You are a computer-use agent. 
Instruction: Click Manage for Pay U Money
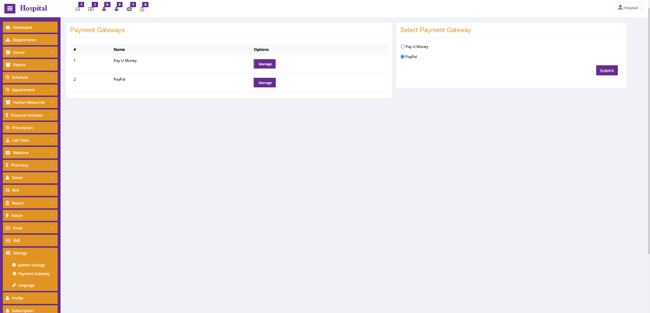[265, 64]
